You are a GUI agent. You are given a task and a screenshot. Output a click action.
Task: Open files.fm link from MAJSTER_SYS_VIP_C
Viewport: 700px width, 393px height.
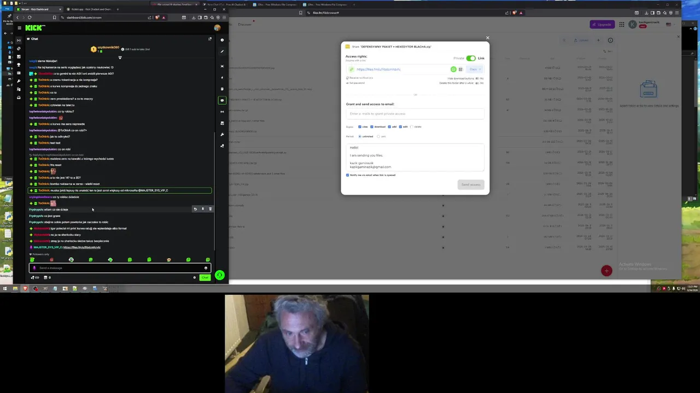(x=81, y=247)
